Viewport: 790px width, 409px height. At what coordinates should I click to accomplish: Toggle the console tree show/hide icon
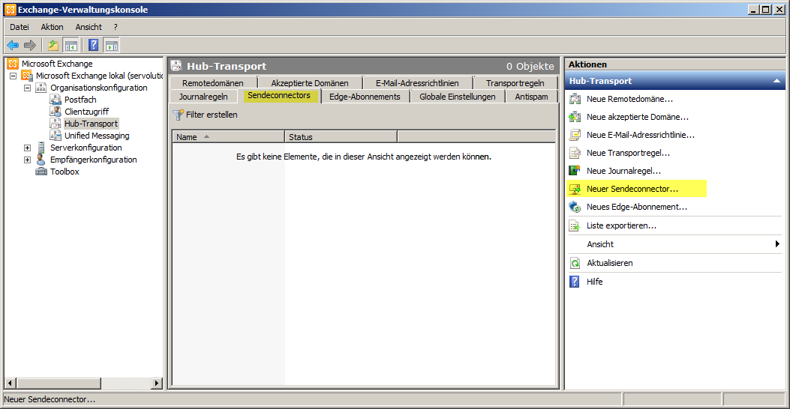coord(71,45)
